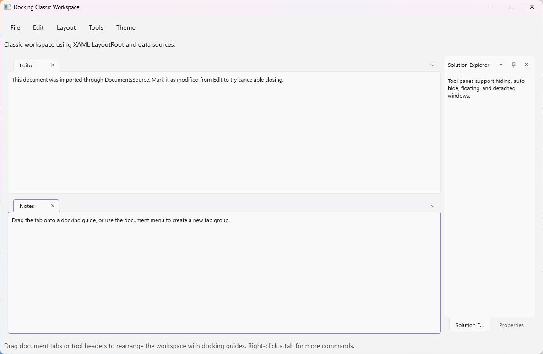Open the Solution Explorer pane options dropdown arrow
Image resolution: width=543 pixels, height=354 pixels.
point(501,65)
